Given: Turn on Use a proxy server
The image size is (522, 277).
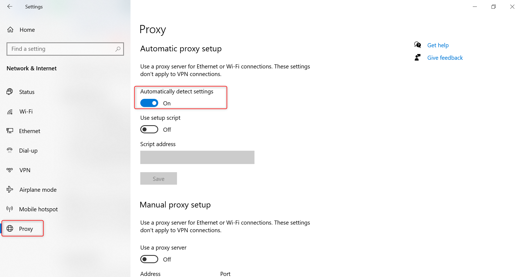Looking at the screenshot, I should point(149,259).
